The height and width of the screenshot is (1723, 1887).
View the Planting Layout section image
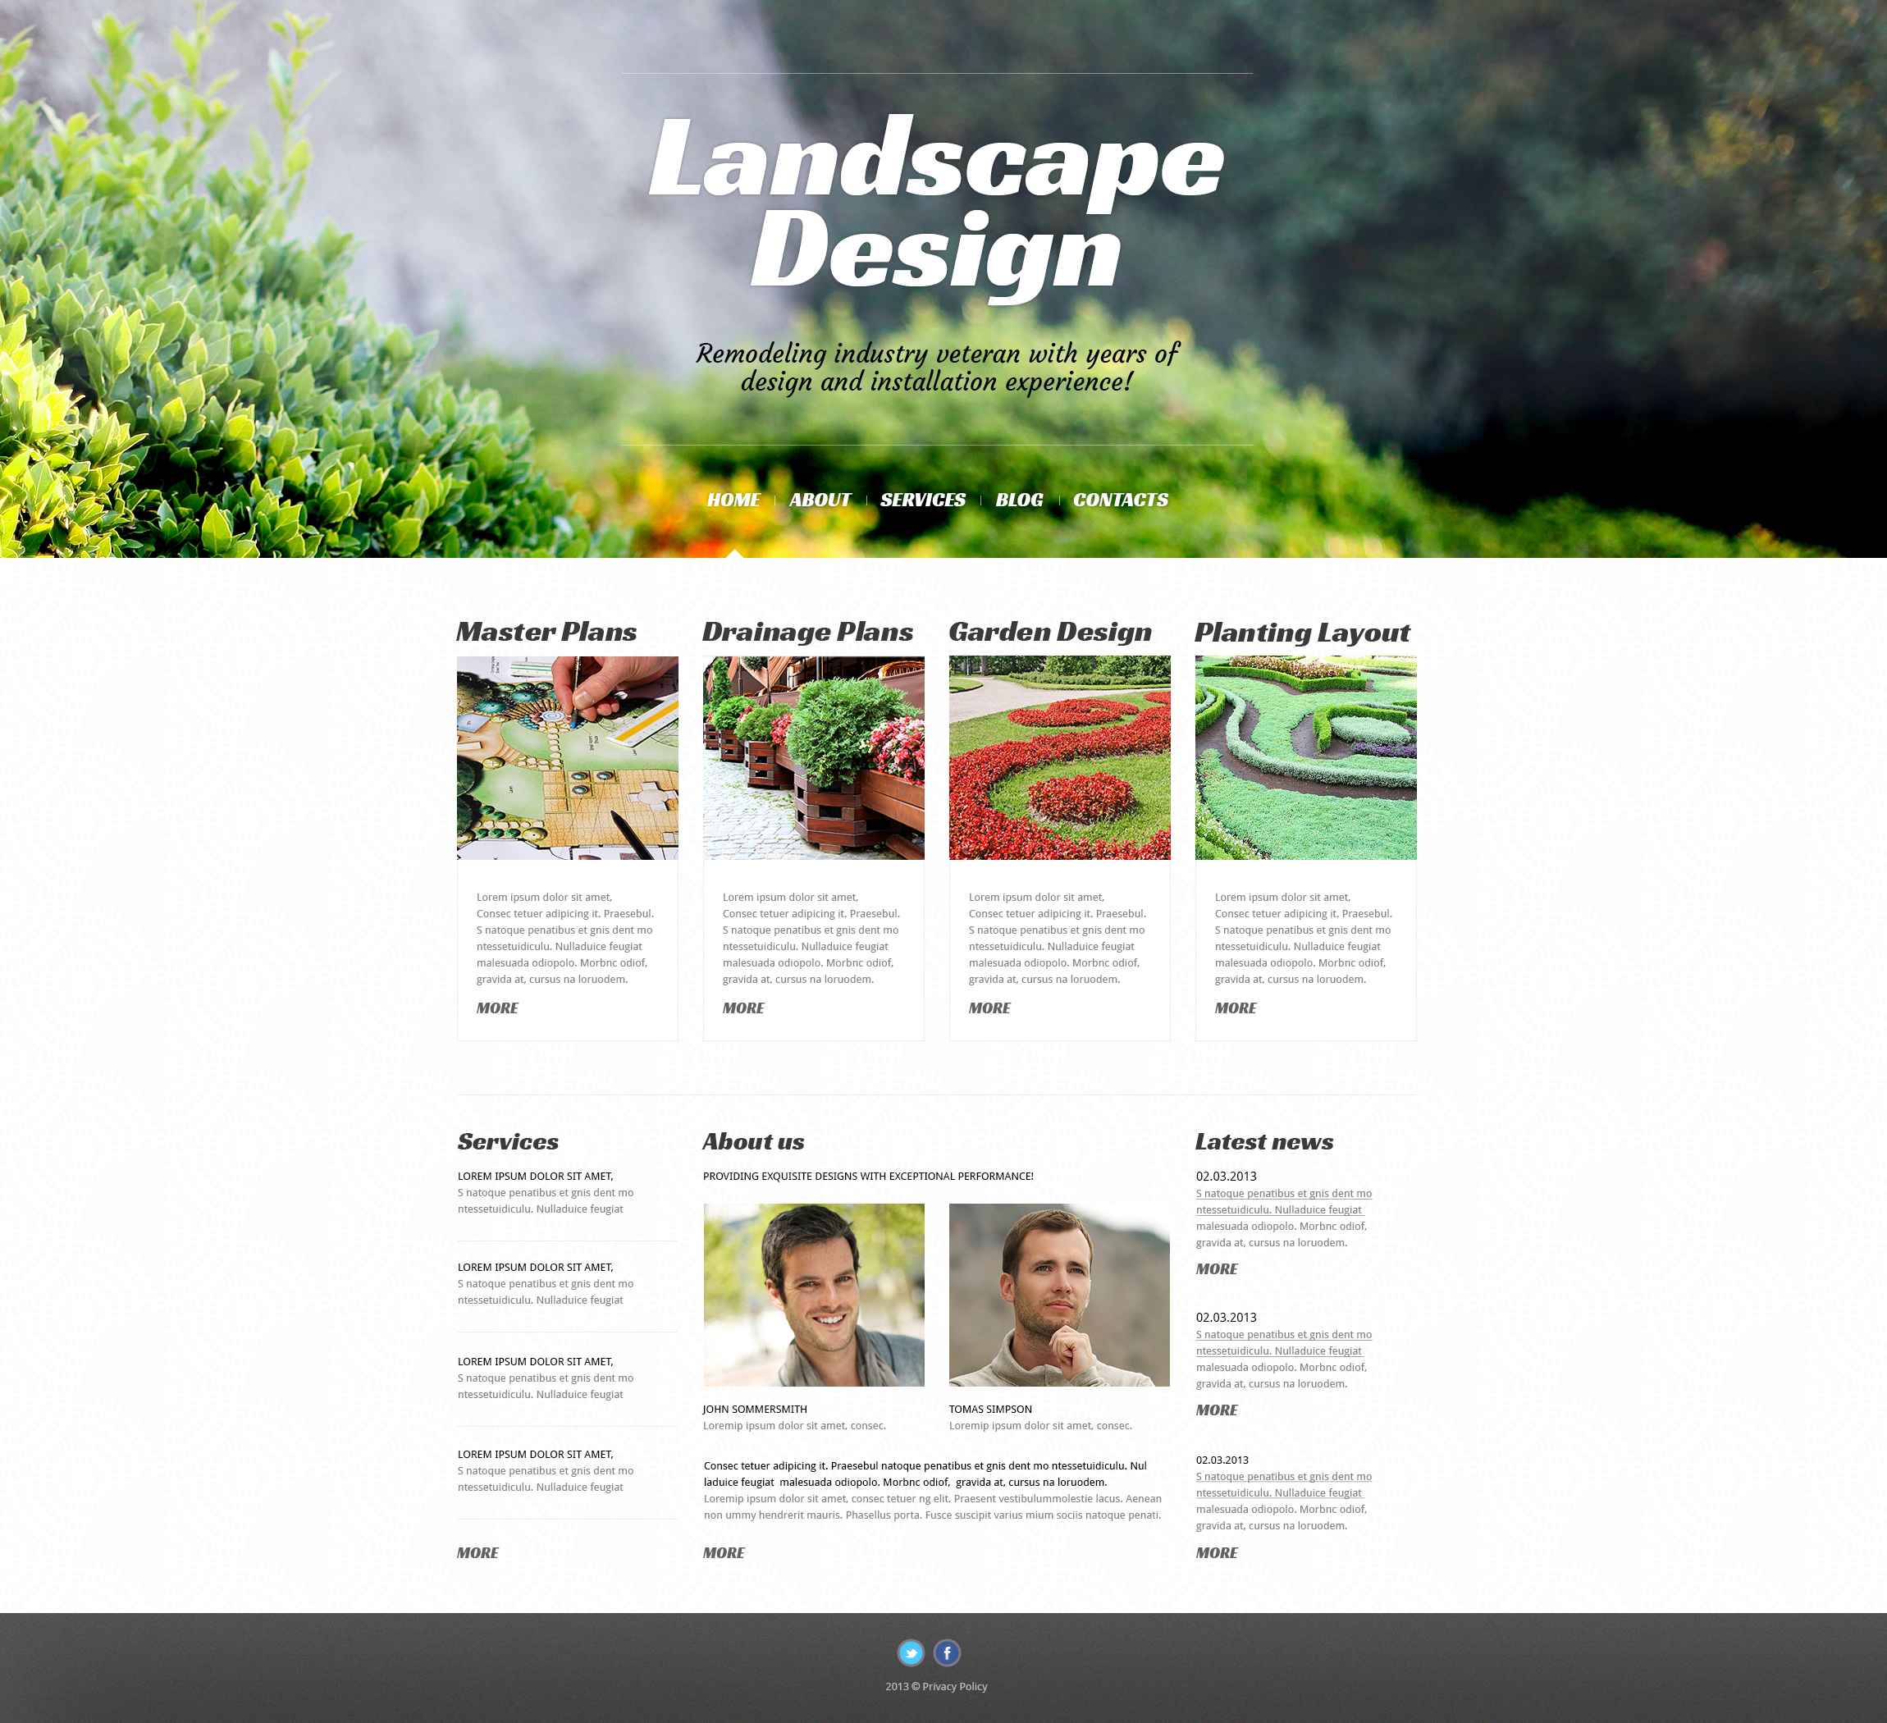pyautogui.click(x=1302, y=761)
